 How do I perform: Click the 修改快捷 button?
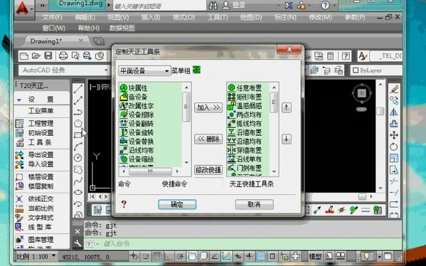(x=208, y=170)
